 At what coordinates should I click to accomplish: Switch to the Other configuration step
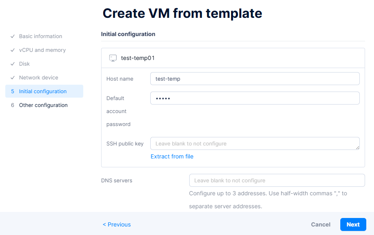tap(43, 105)
